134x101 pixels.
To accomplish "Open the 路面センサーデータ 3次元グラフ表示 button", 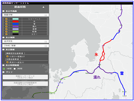I will point(25,77).
